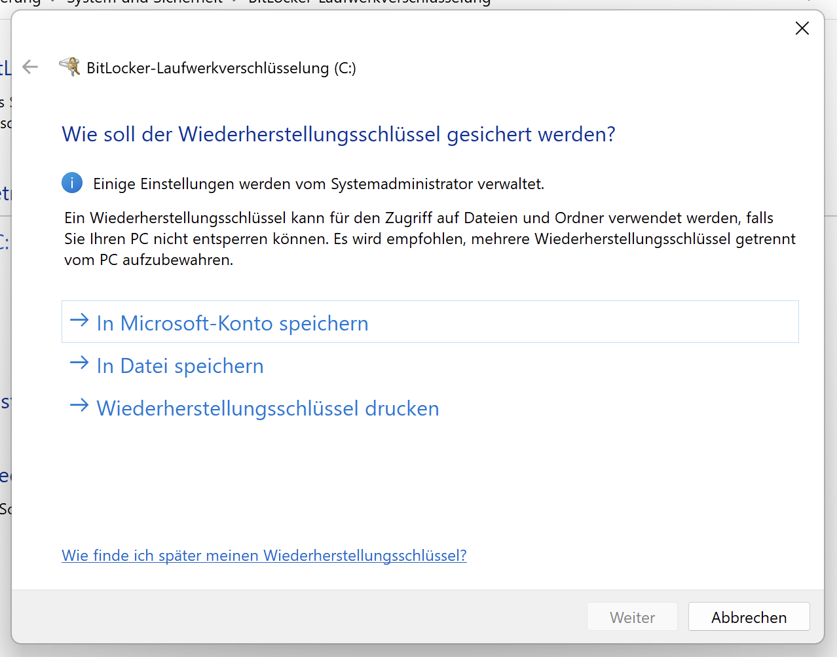The height and width of the screenshot is (657, 837).
Task: Choose In Microsoft-Konto speichern
Action: point(430,322)
